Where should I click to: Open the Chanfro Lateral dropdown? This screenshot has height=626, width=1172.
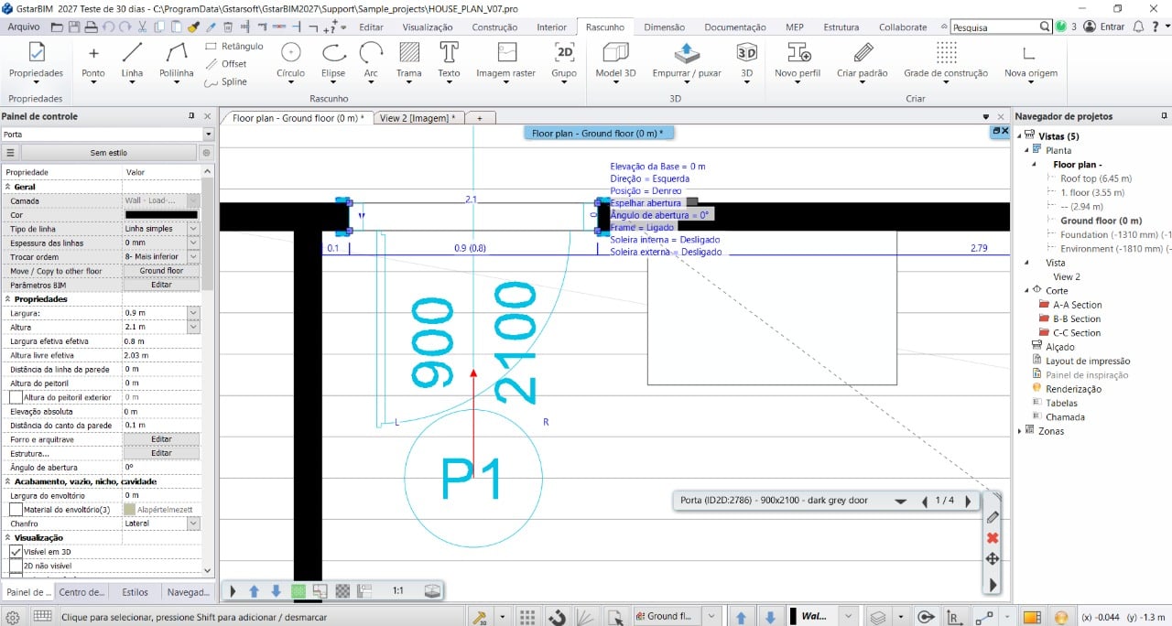tap(192, 523)
